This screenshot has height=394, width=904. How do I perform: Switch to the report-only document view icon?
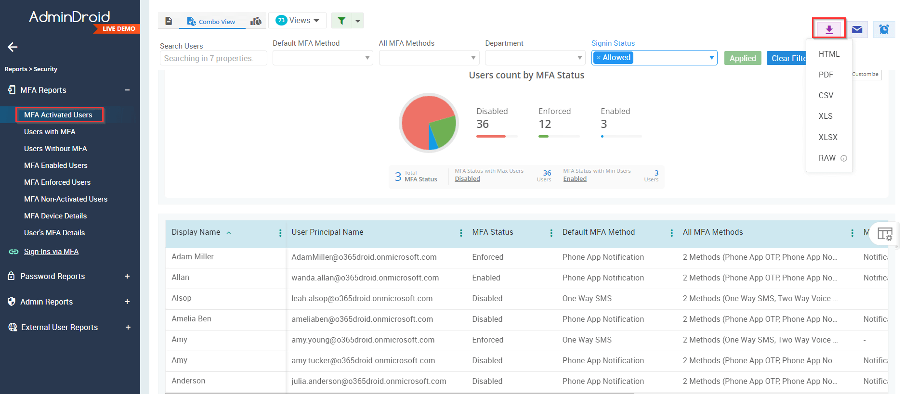169,21
